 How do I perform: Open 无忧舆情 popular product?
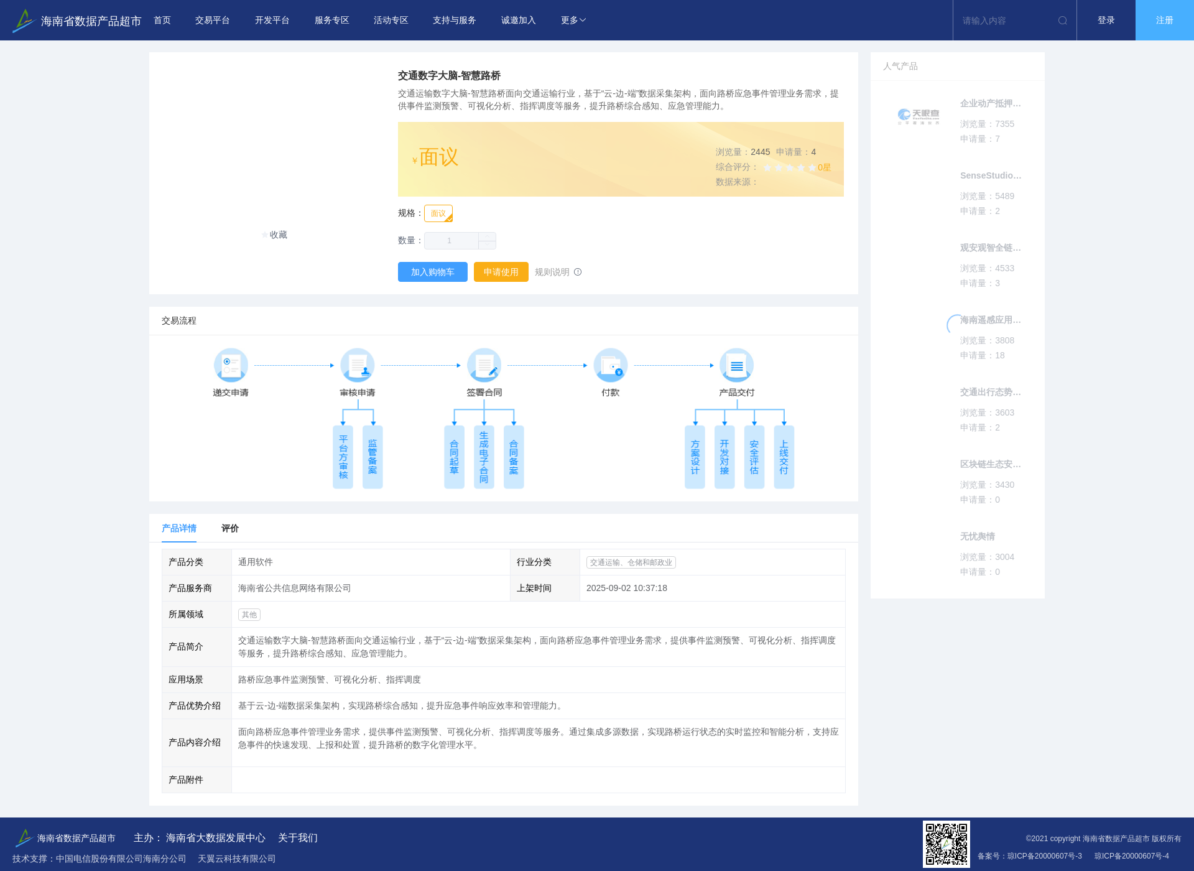[978, 536]
